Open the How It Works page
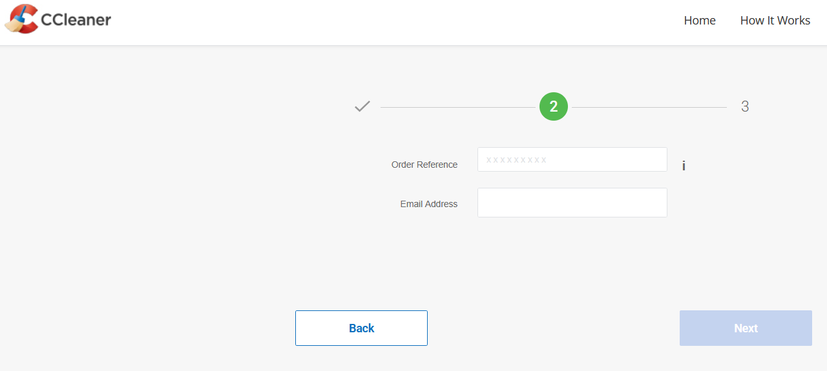Screen dimensions: 827x371 coord(775,21)
